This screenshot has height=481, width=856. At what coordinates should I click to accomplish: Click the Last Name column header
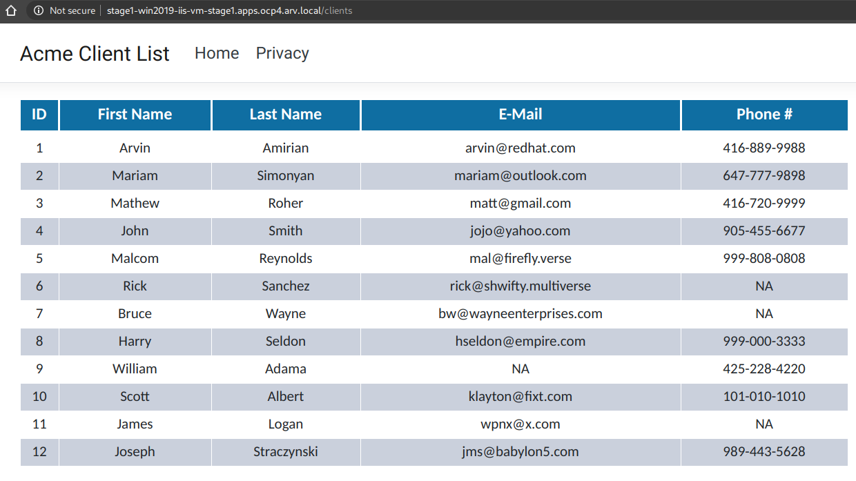(286, 115)
